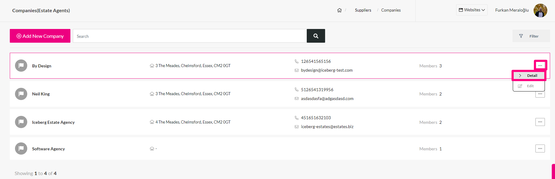This screenshot has height=179, width=555.
Task: Click email bydesign@iceberg-test.com
Action: 327,70
